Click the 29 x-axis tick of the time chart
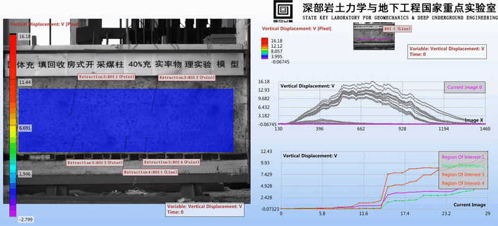498x226 pixels. click(488, 214)
